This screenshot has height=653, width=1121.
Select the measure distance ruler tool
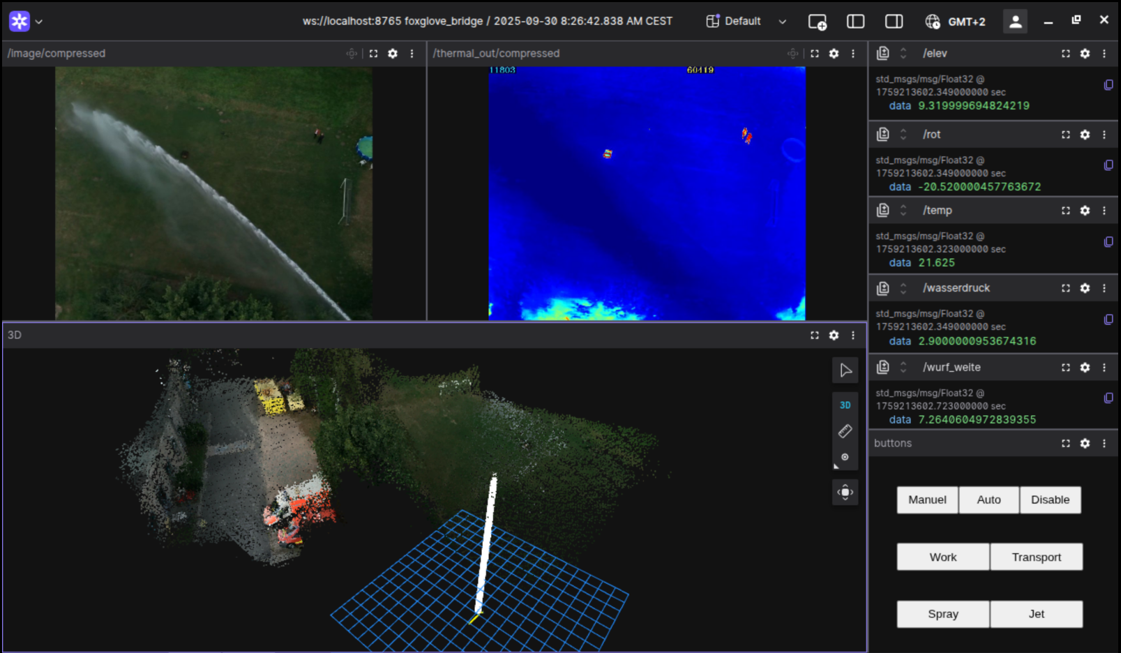click(845, 431)
